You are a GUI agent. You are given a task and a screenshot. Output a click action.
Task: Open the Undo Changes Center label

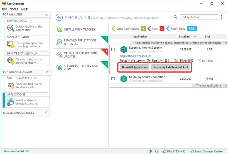(209, 151)
